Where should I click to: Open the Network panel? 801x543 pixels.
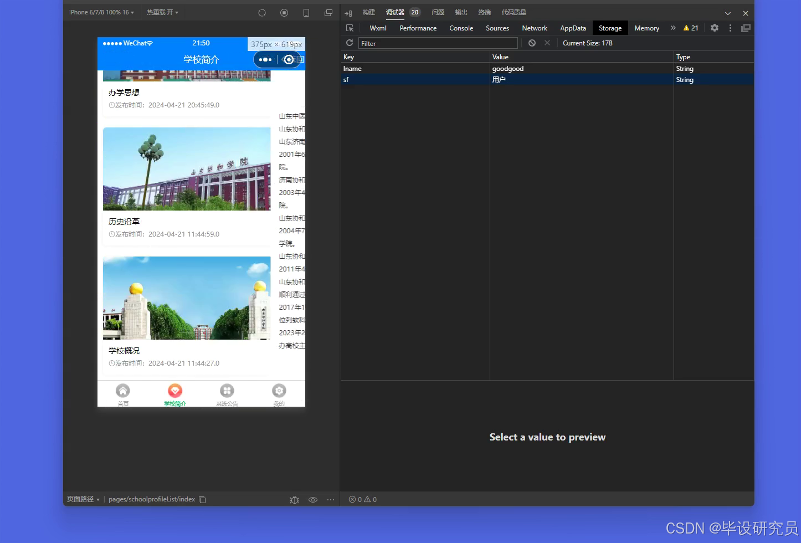tap(535, 28)
